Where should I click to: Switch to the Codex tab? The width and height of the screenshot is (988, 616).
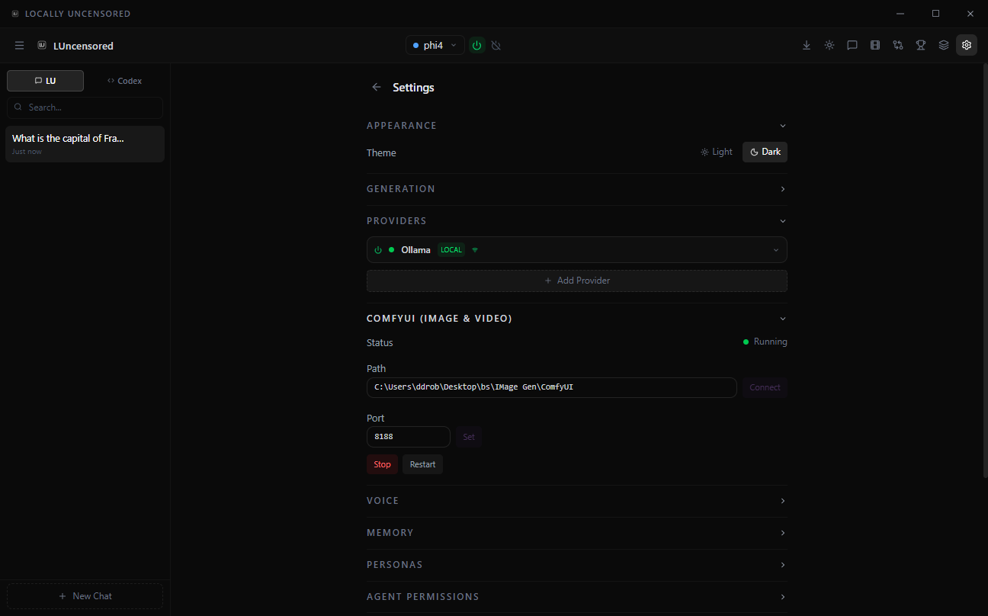124,80
